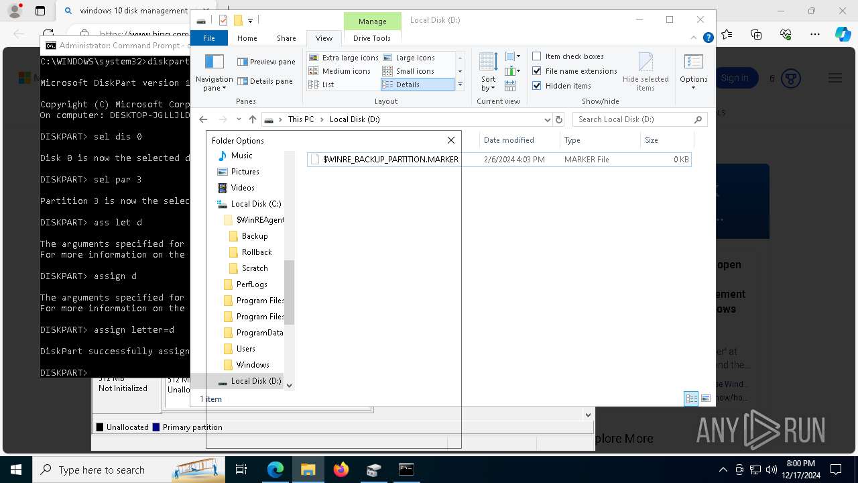The height and width of the screenshot is (483, 858).
Task: Expand the breadcrumb arrow after This PC
Action: point(322,119)
